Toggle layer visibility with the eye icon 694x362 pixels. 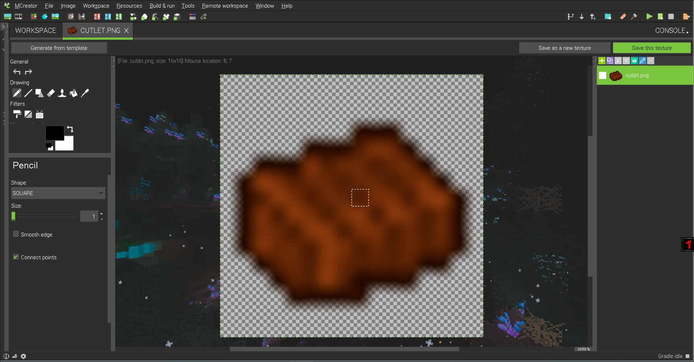(x=634, y=60)
